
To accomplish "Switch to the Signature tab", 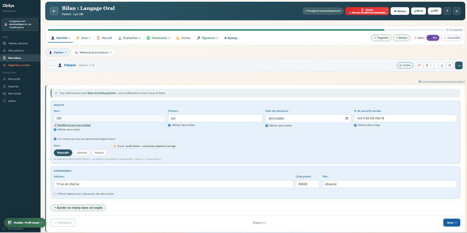I will click(x=207, y=38).
